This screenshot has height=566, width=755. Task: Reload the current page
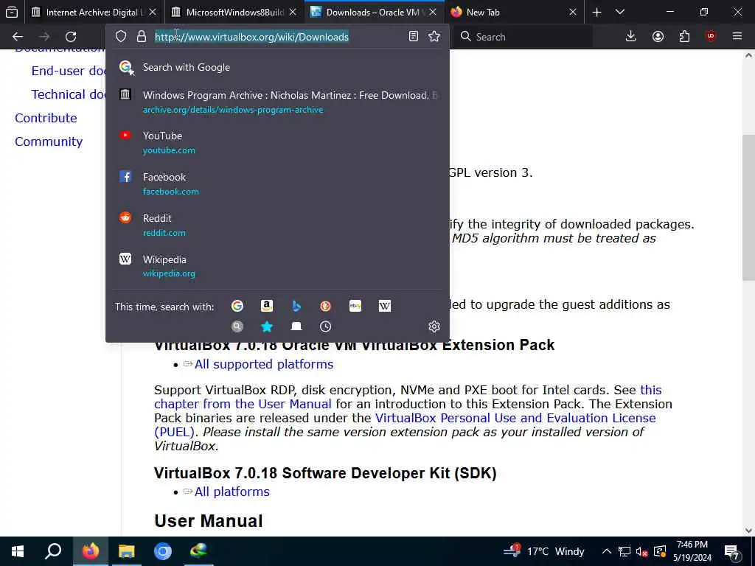(x=71, y=37)
